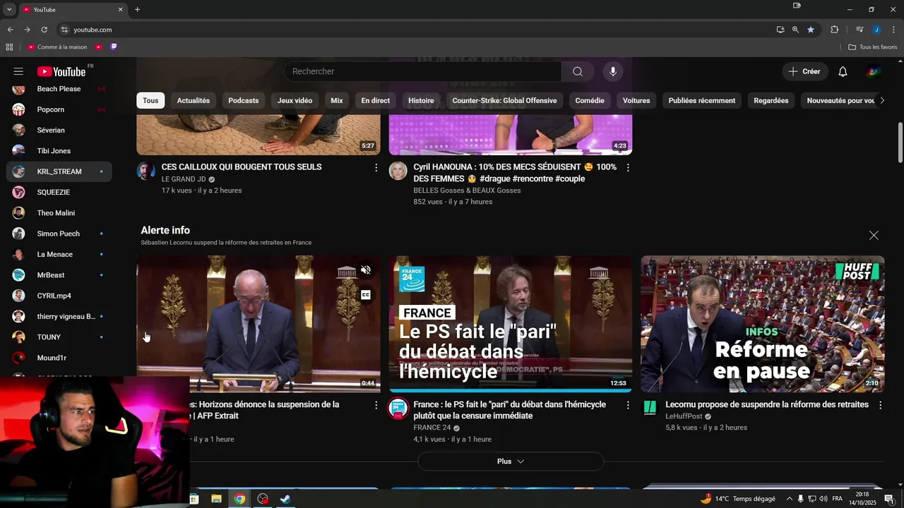Open the LeHuffPost channel avatar
Screen dimensions: 904x508
tap(650, 409)
